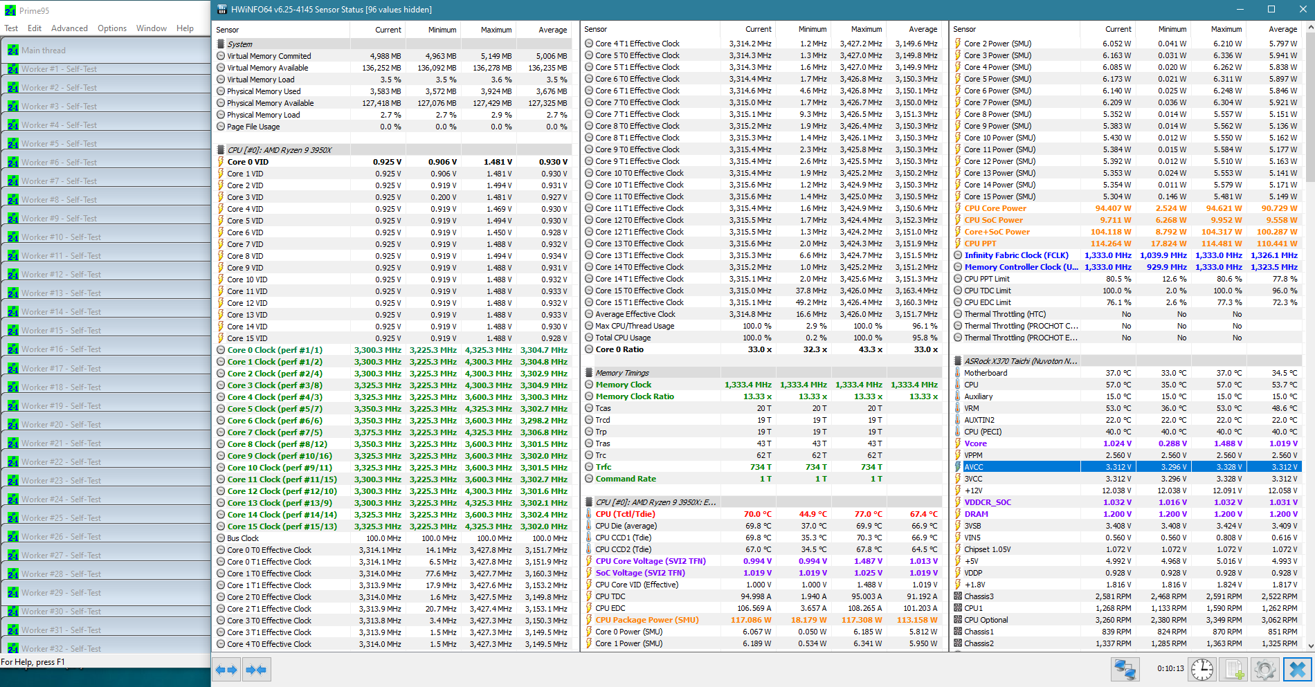
Task: Select the Worker #16 - Self-Test window in Prime95
Action: 105,349
